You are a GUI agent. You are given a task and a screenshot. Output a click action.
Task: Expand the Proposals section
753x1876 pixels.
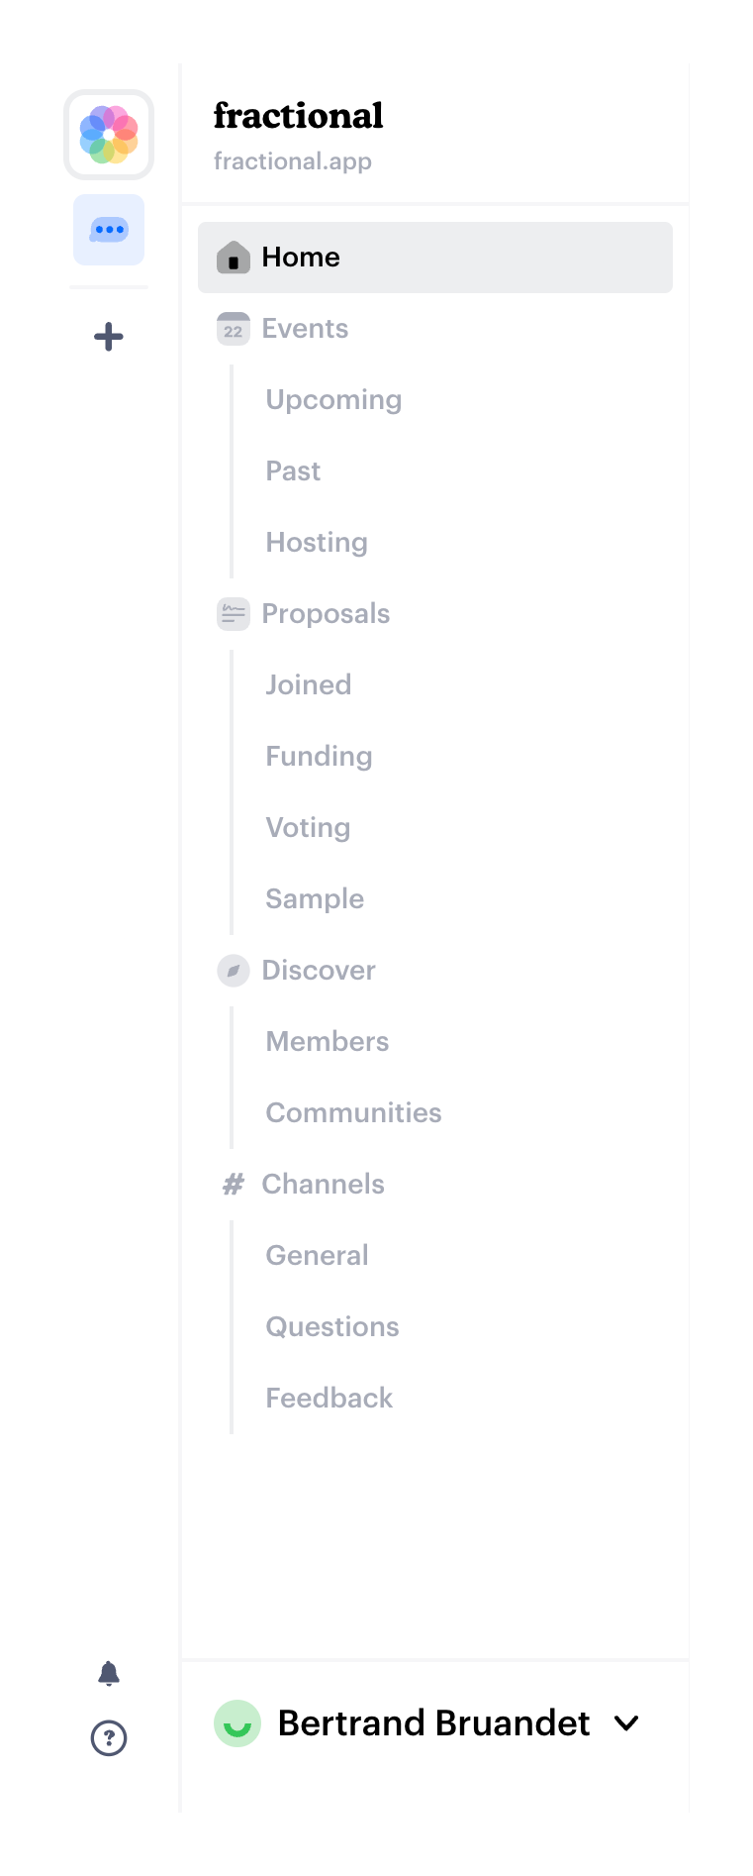tap(326, 613)
